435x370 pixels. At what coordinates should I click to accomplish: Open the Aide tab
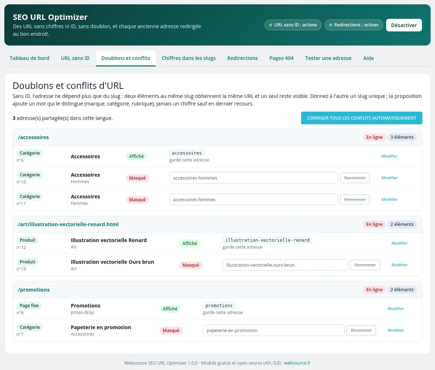(x=368, y=58)
